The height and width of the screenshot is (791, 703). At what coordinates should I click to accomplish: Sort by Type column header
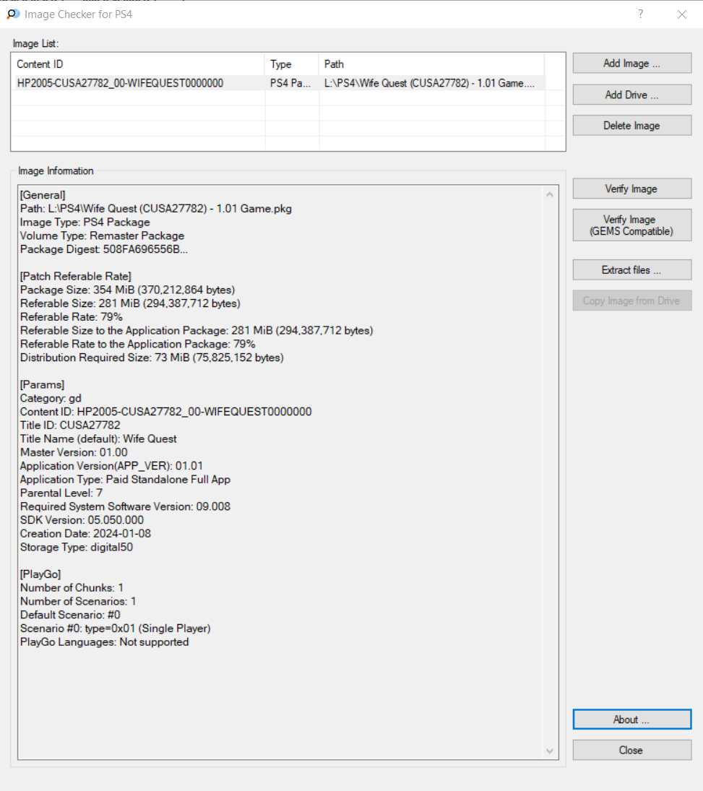click(292, 64)
